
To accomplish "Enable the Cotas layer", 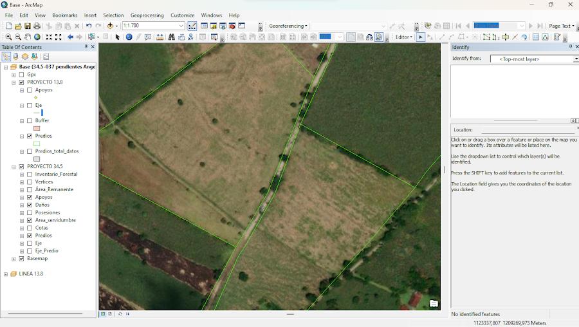I will pyautogui.click(x=30, y=228).
